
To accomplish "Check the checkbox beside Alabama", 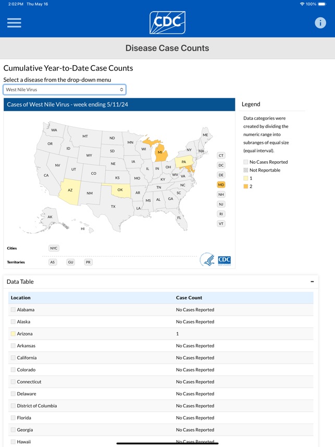I will point(13,309).
